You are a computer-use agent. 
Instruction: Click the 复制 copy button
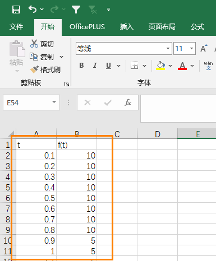(42, 57)
